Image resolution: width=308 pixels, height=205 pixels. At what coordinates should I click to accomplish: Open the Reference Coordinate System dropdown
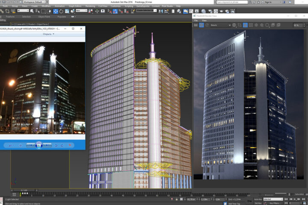coord(81,11)
